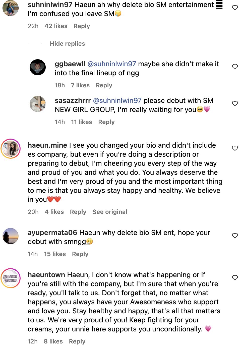Open the haeun.mine username profile
The height and width of the screenshot is (349, 243).
47,145
